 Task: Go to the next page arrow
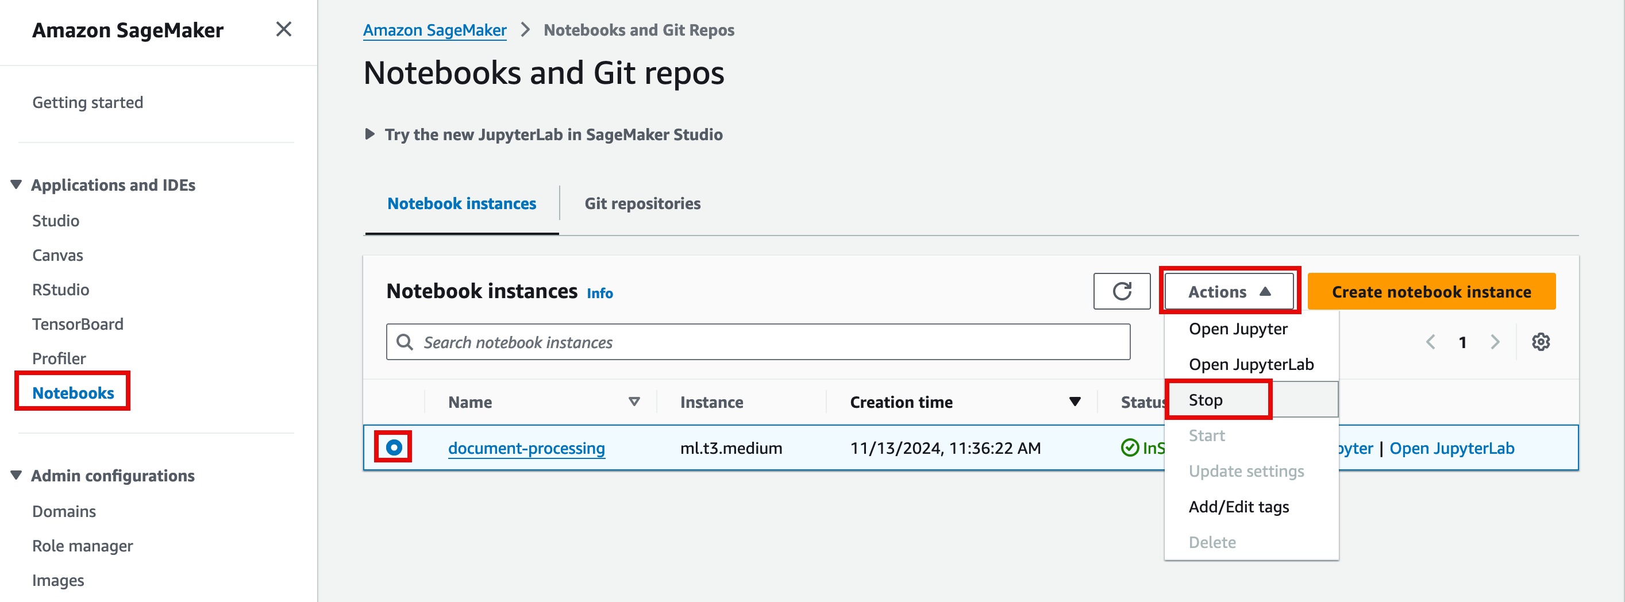1495,342
